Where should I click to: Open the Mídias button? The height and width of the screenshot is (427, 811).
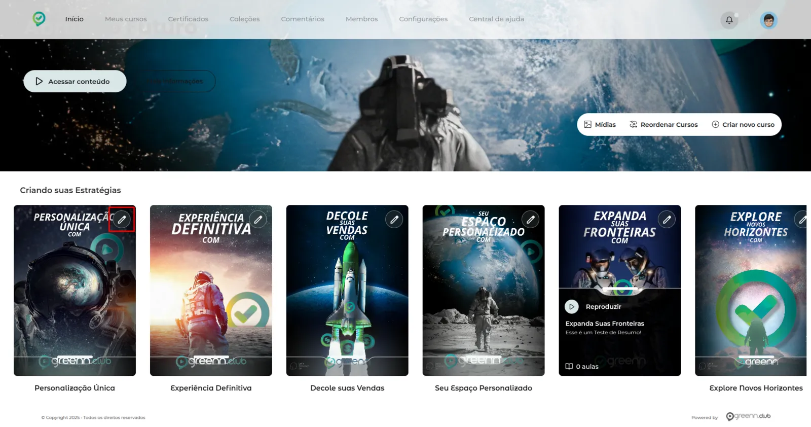coord(600,125)
